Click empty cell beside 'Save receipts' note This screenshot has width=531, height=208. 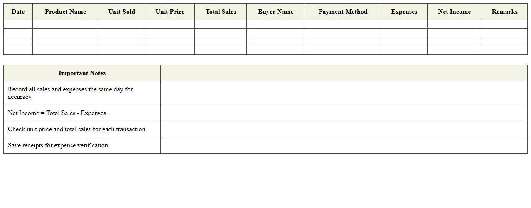click(344, 145)
